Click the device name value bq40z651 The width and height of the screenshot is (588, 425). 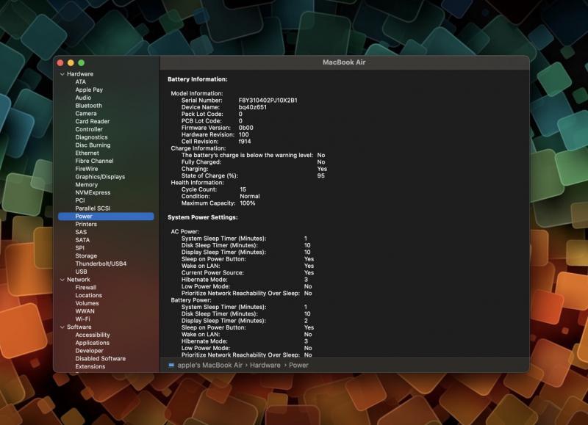point(252,107)
